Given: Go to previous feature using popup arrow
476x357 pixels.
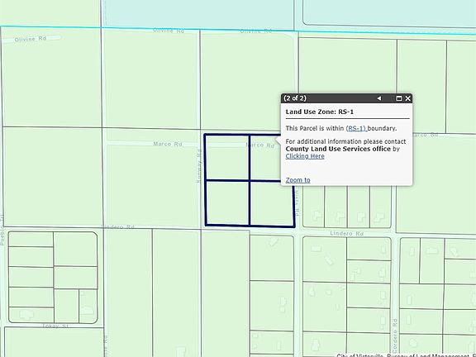Looking at the screenshot, I should click(x=378, y=98).
